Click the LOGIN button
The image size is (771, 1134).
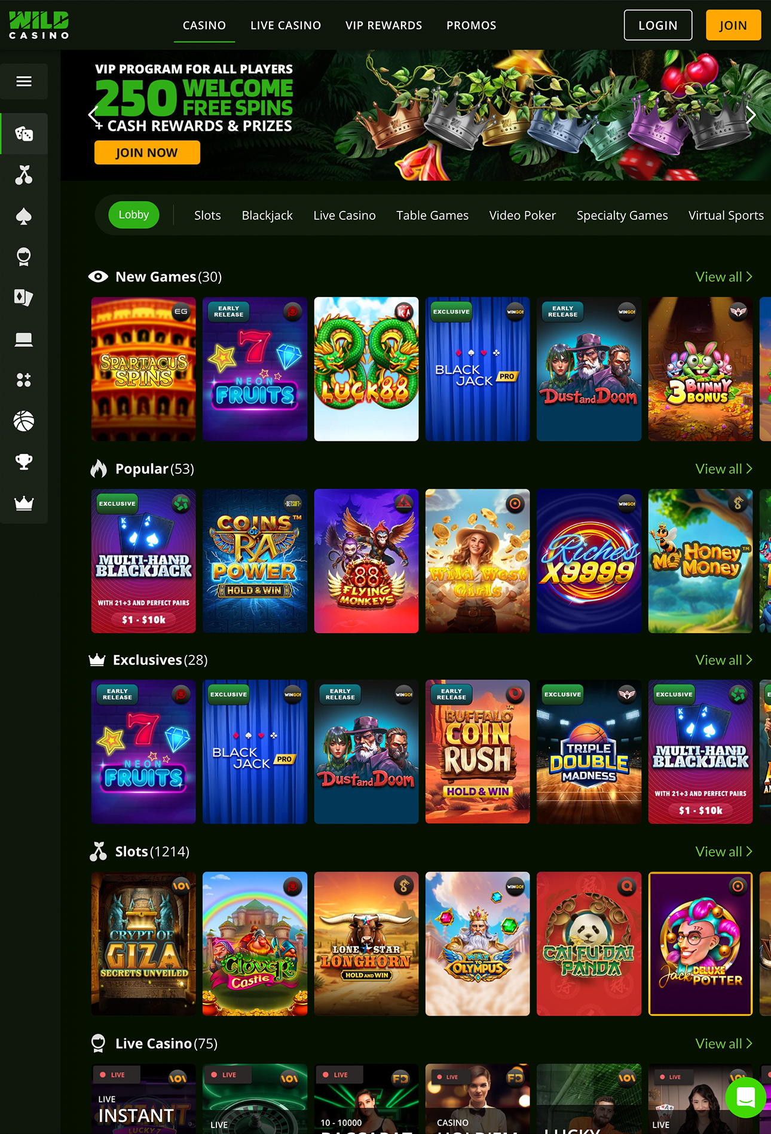[x=658, y=25]
